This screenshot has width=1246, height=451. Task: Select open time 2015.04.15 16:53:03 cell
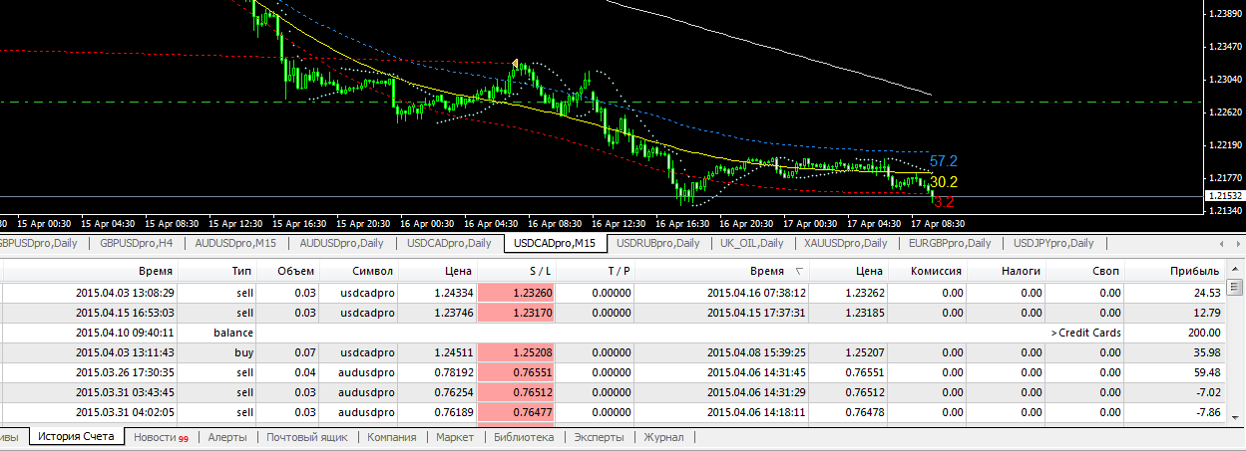tap(126, 313)
